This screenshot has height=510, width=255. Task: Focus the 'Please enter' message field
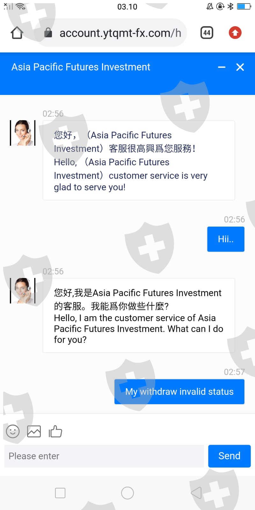pyautogui.click(x=104, y=456)
